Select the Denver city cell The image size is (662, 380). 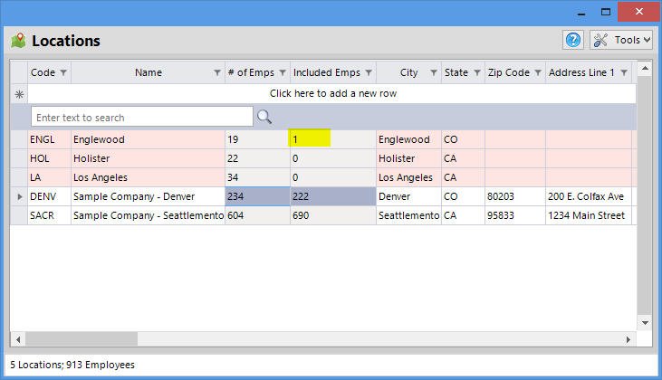408,196
